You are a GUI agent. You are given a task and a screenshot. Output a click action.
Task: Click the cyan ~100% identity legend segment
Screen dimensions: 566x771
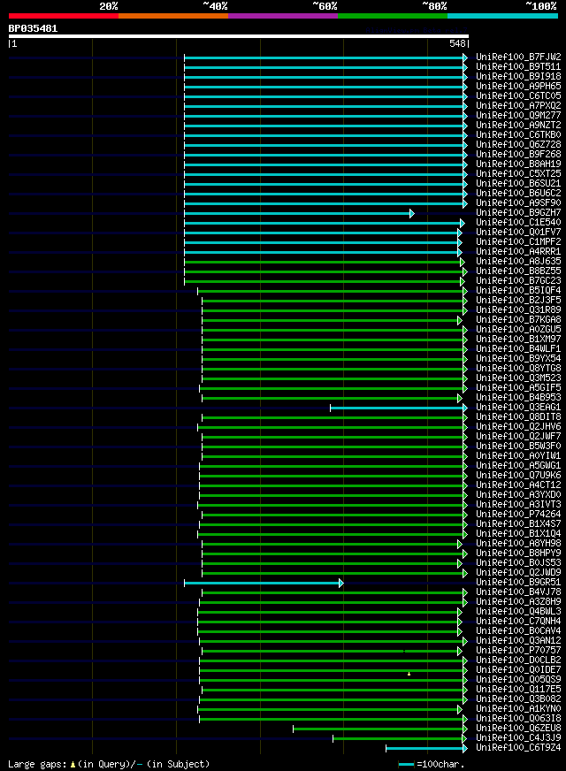pyautogui.click(x=502, y=16)
